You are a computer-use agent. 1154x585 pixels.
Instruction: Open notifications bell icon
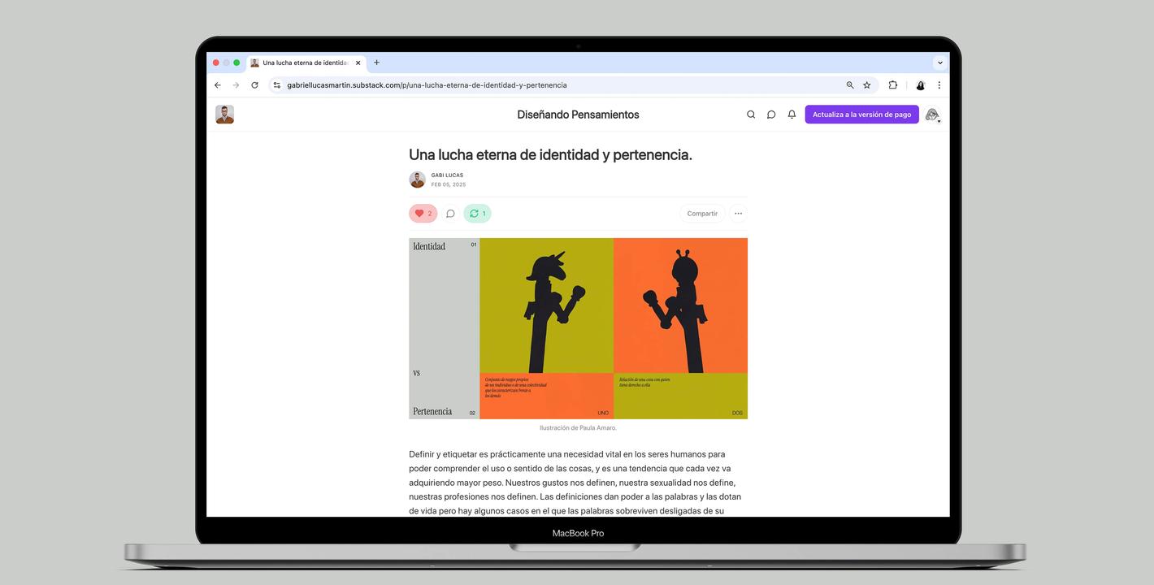coord(792,115)
